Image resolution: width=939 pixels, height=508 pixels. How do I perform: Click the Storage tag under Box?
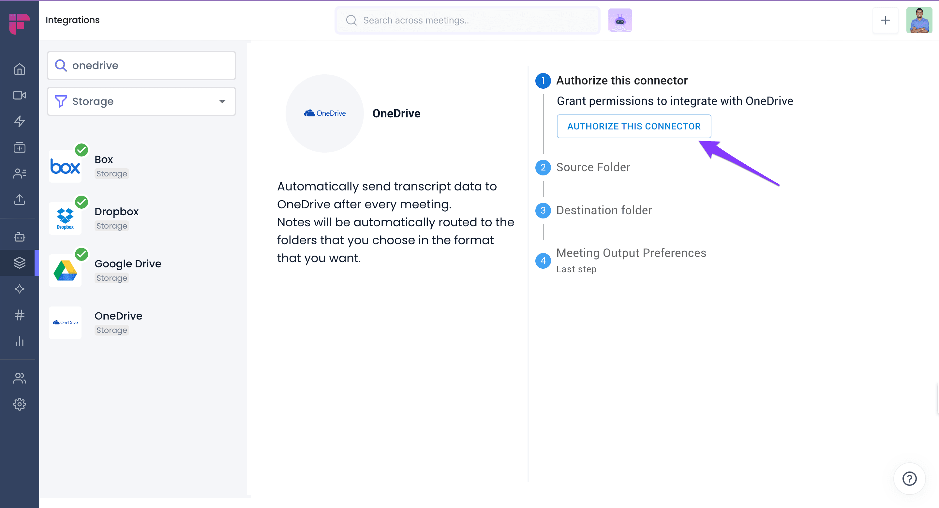pyautogui.click(x=112, y=174)
